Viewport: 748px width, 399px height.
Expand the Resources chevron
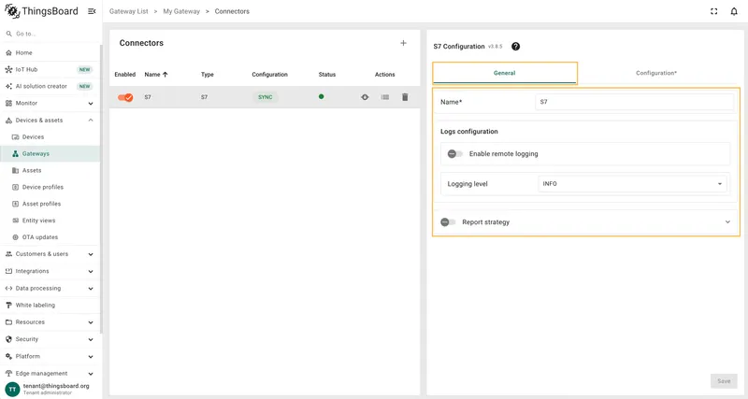pyautogui.click(x=91, y=322)
